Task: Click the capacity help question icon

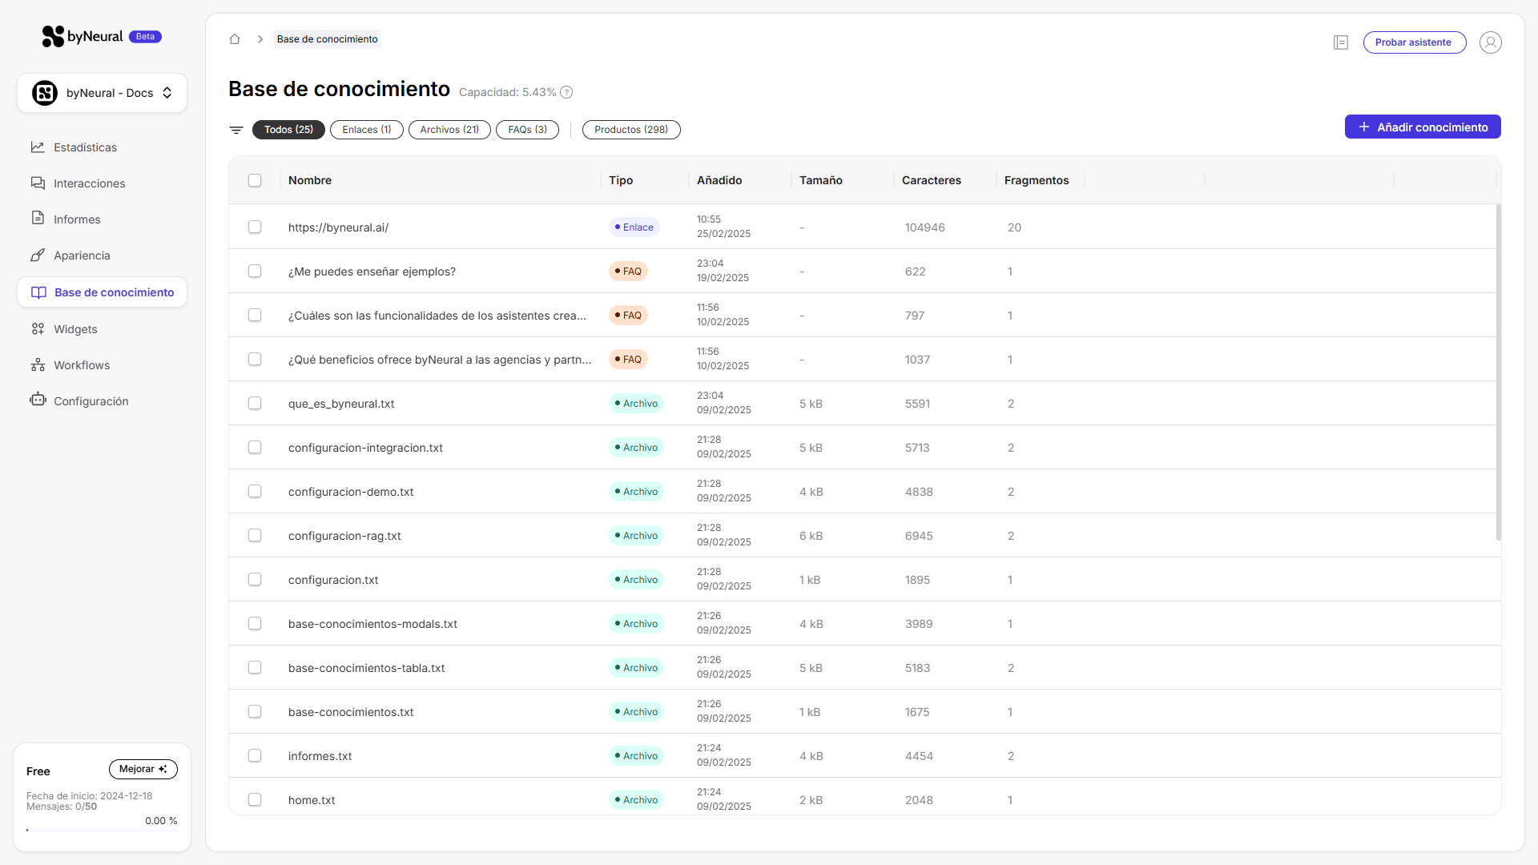Action: point(566,92)
